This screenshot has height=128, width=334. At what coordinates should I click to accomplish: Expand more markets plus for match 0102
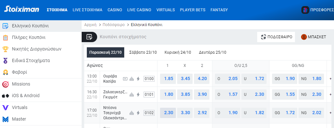[x=330, y=113]
